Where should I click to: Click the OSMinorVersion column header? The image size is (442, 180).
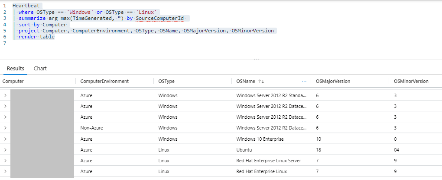click(411, 81)
